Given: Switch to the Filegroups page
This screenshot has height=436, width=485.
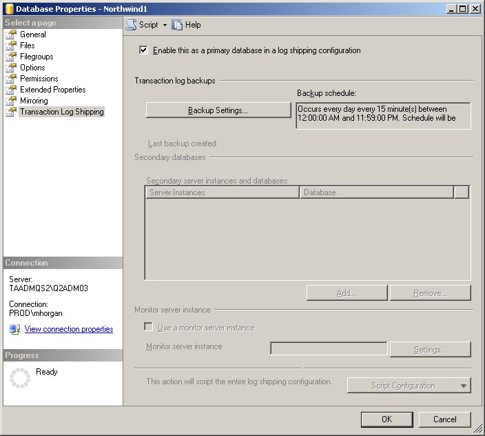Looking at the screenshot, I should (x=37, y=57).
